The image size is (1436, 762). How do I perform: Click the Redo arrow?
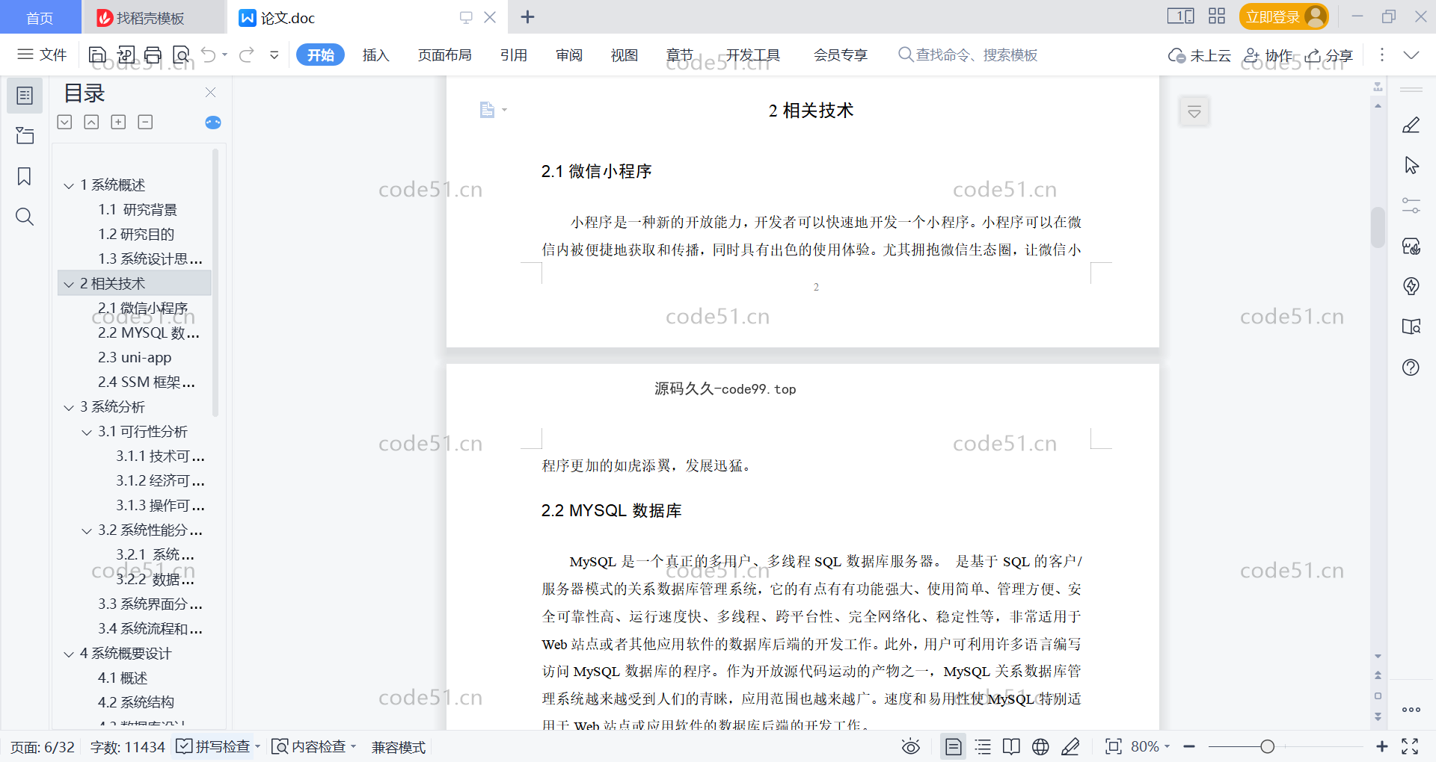tap(247, 55)
